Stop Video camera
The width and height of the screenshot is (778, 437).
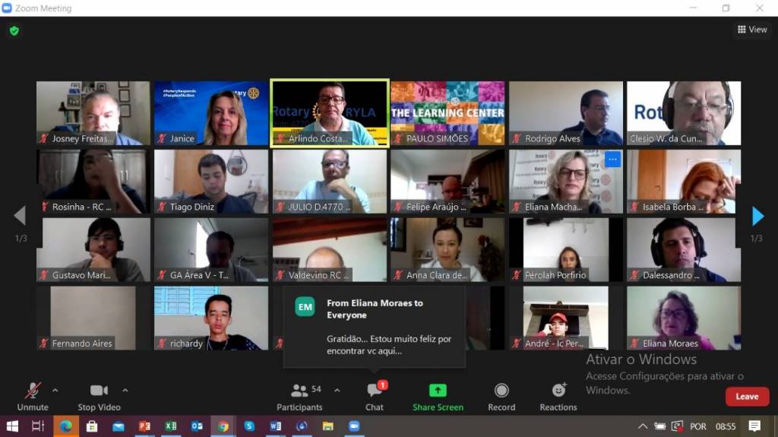click(99, 396)
